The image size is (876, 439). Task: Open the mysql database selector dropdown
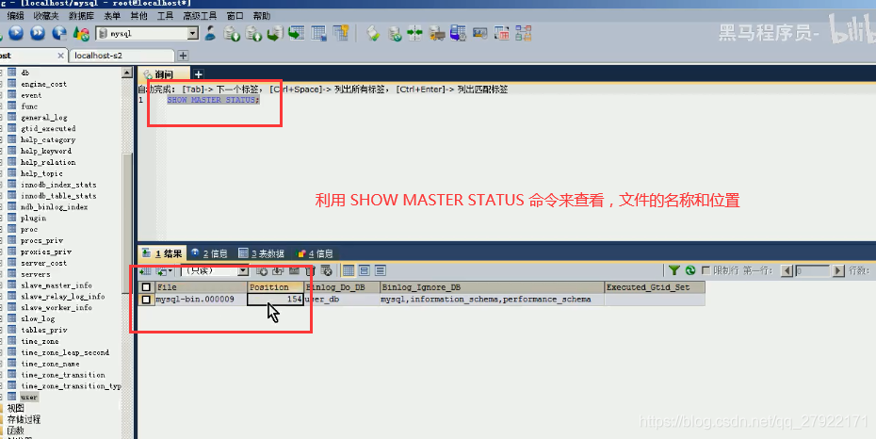tap(193, 34)
